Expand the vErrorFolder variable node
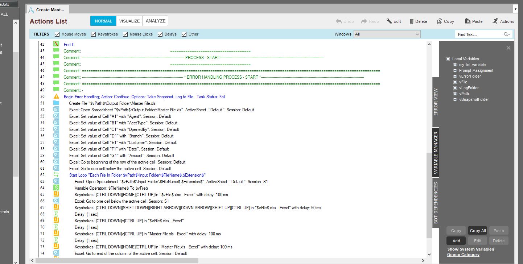Image resolution: width=523 pixels, height=264 pixels. [455, 76]
